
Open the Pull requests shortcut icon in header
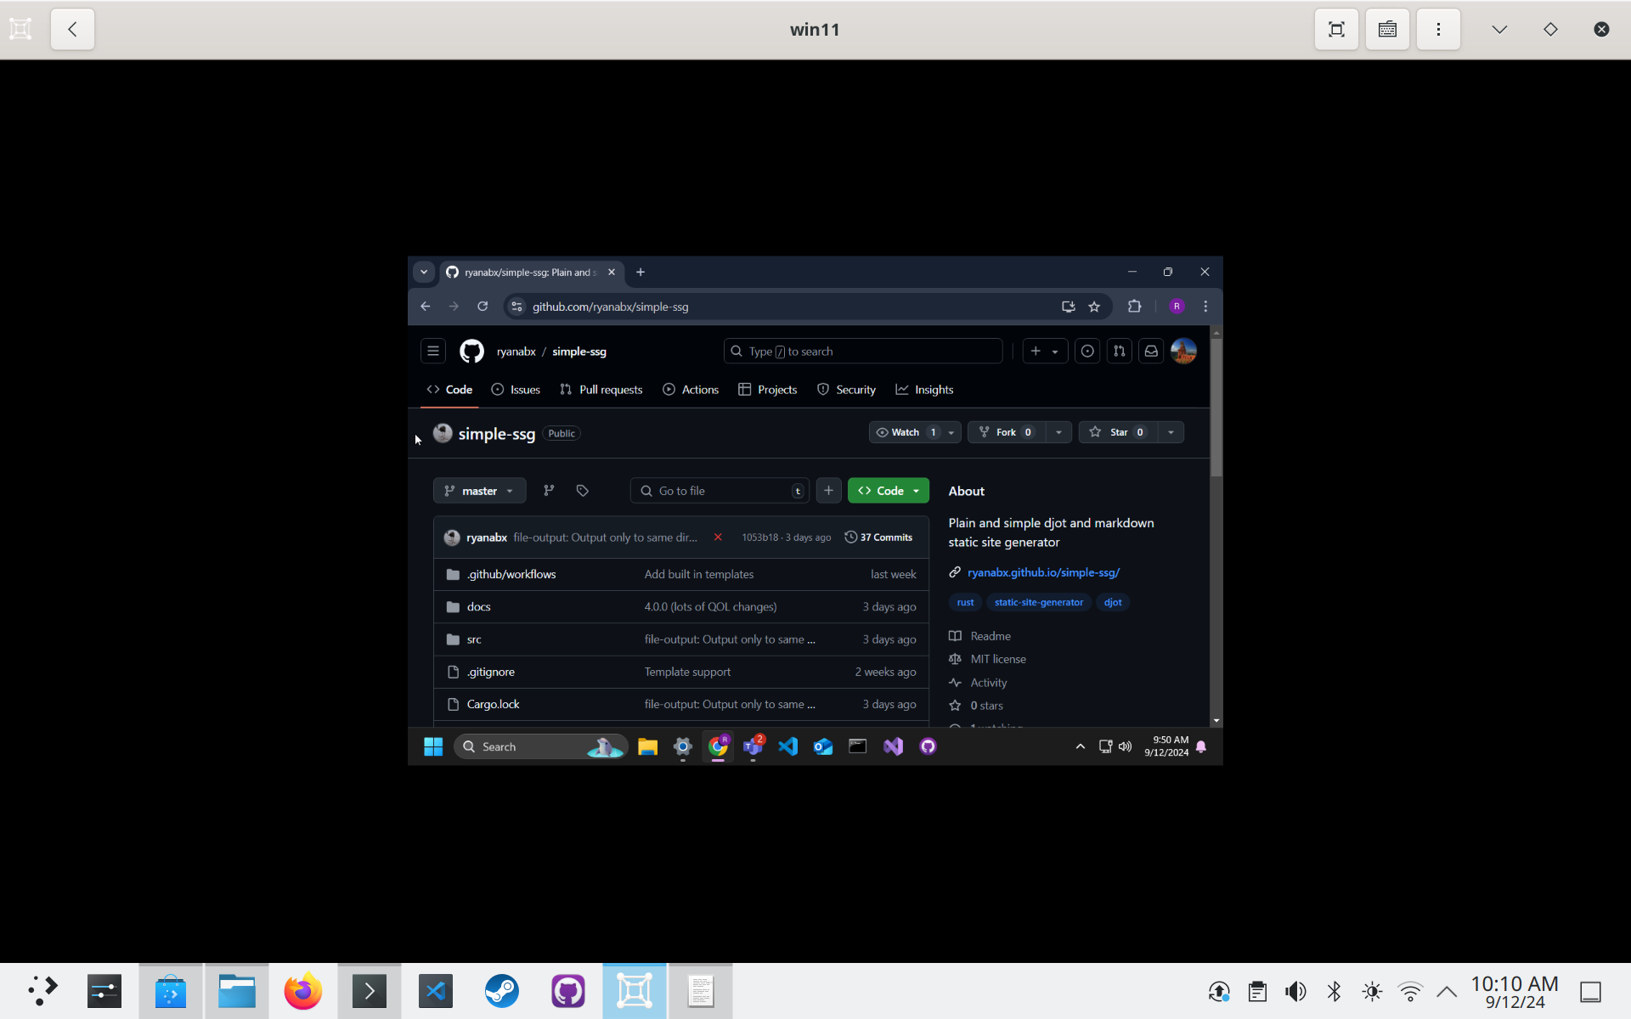click(1120, 351)
